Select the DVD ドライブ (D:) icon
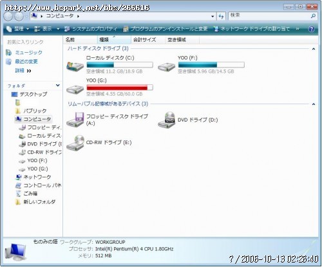Screen dimensions: 322x267 (167, 120)
